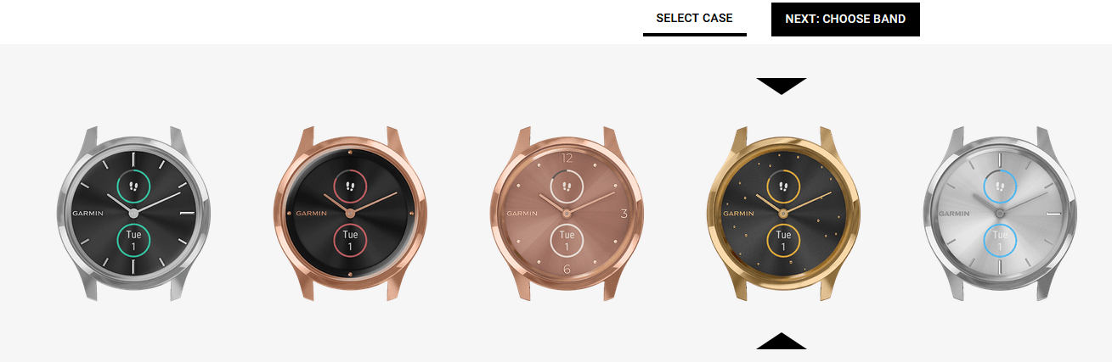This screenshot has height=362, width=1112.
Task: Click the footsteps icon in the pink ring
Action: pos(350,184)
